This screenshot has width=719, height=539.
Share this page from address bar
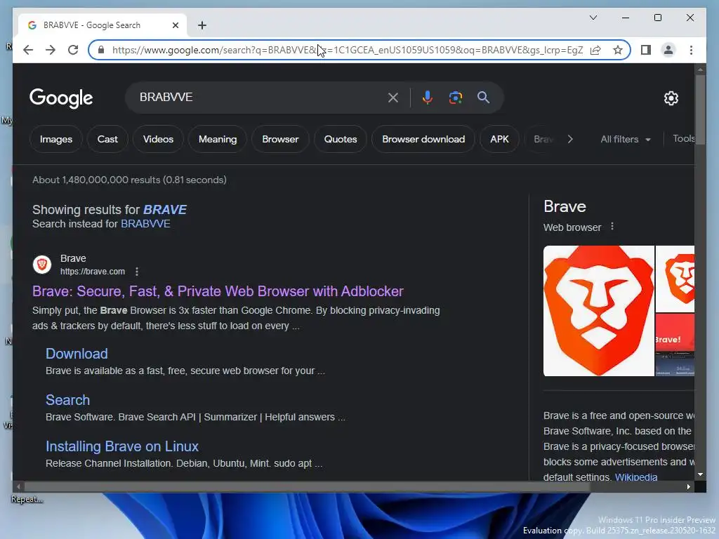(x=595, y=50)
